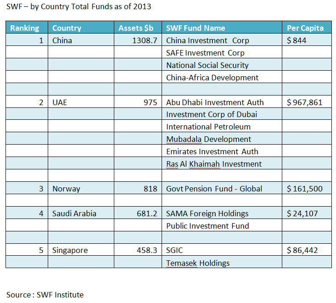The image size is (336, 303).
Task: Click the $967,861 per capita value
Action: pos(305,102)
